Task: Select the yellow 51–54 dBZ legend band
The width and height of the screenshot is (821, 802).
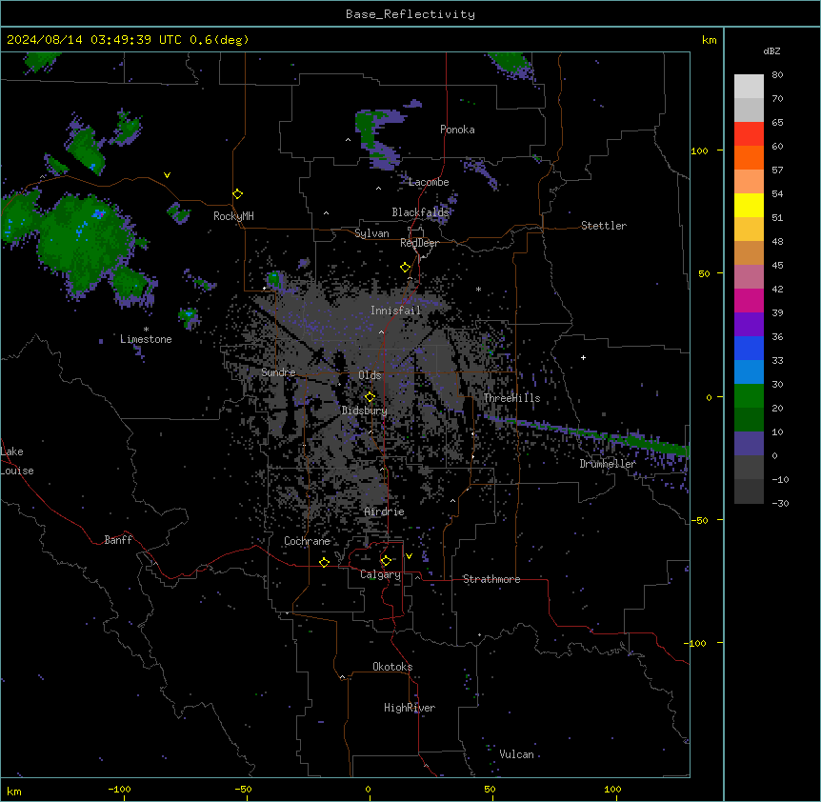Action: click(x=749, y=205)
